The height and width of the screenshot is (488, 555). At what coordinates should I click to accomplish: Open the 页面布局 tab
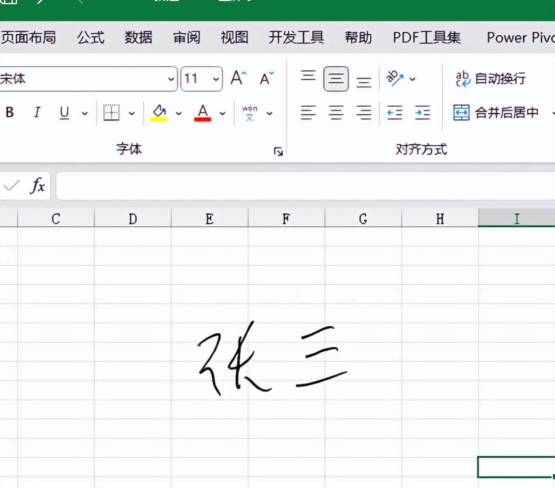(x=28, y=37)
